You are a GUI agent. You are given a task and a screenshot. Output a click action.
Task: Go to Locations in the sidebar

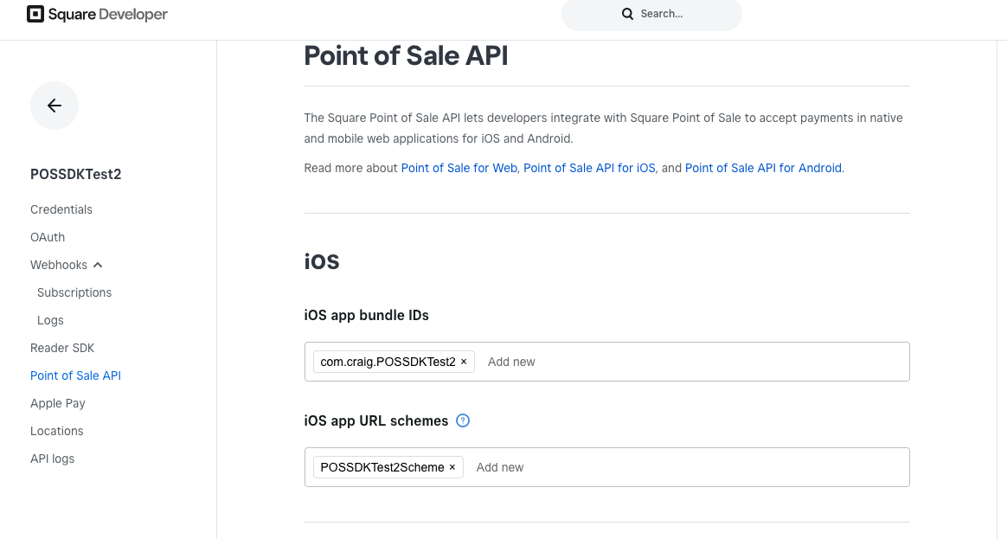[x=57, y=431]
